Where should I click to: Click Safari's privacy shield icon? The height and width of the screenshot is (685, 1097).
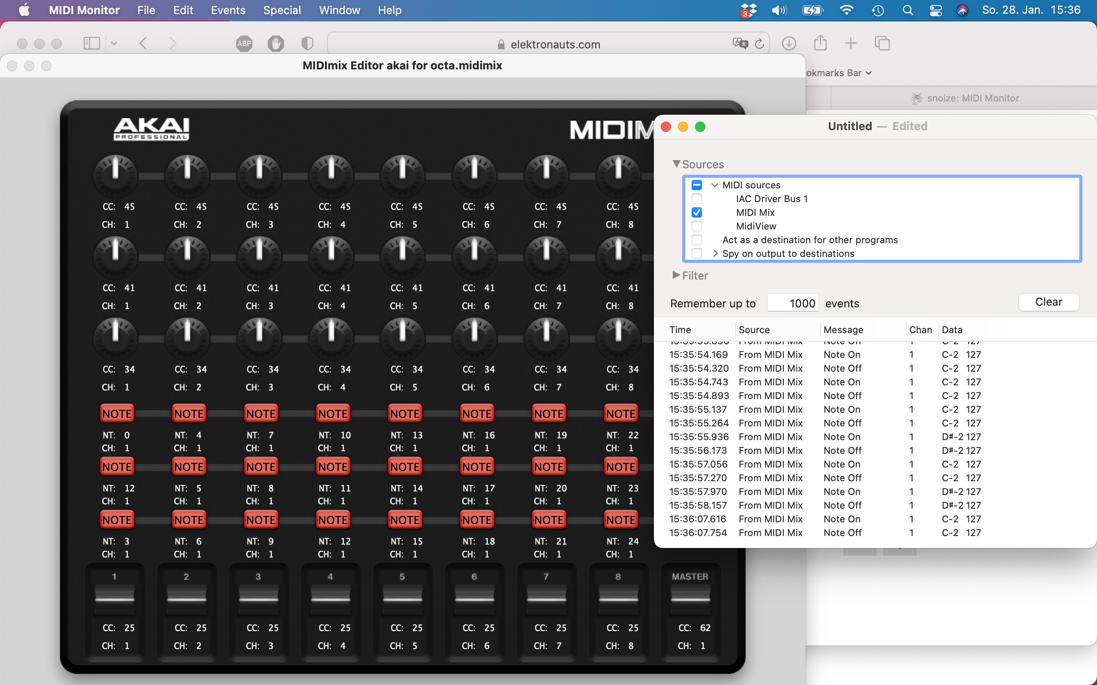[307, 44]
